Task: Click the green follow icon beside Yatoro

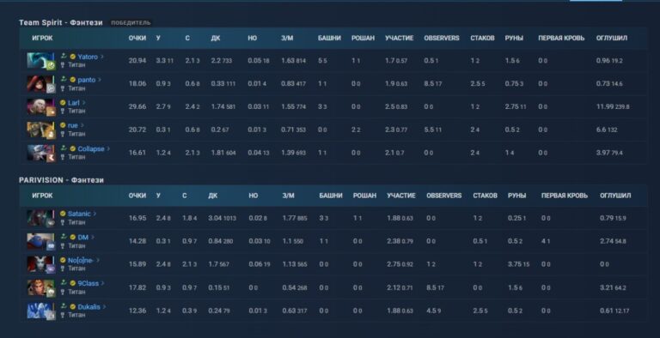Action: point(64,56)
